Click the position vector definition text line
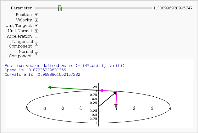Screen dimensions: 198x133 click(65, 66)
